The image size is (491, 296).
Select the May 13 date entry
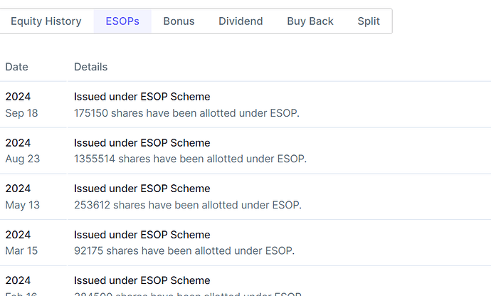23,205
